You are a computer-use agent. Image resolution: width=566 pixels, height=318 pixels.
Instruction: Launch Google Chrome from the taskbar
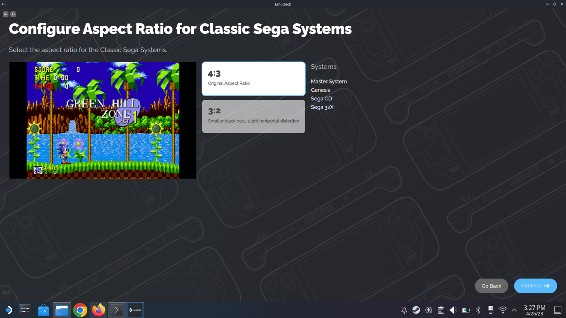(80, 310)
